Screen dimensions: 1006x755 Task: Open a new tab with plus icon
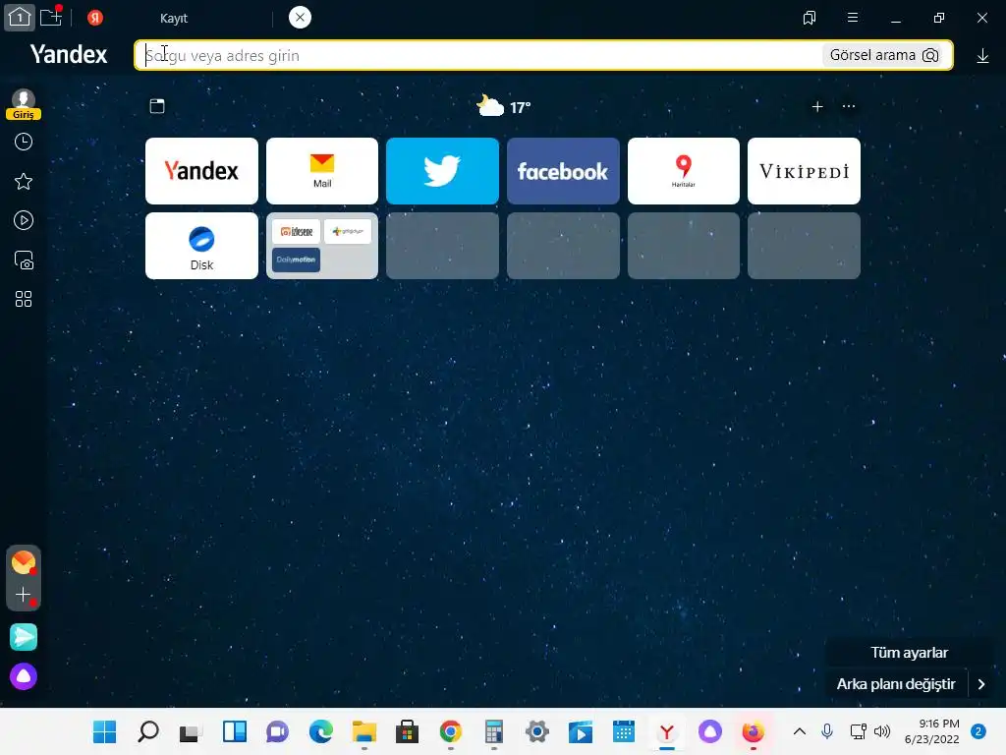click(x=51, y=17)
